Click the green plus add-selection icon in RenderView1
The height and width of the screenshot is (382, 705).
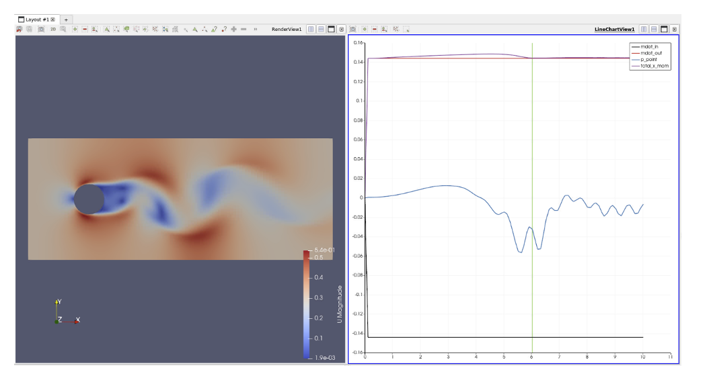(233, 30)
